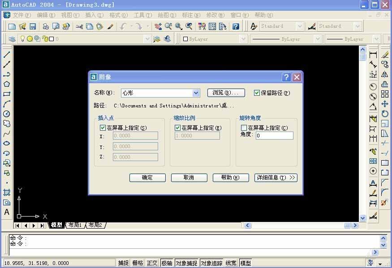Select the Linear Dimension tool
Viewport: 392px width, 268px height.
373,54
